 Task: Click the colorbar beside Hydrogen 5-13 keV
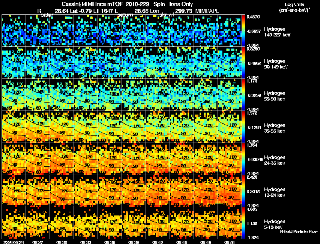click(244, 223)
